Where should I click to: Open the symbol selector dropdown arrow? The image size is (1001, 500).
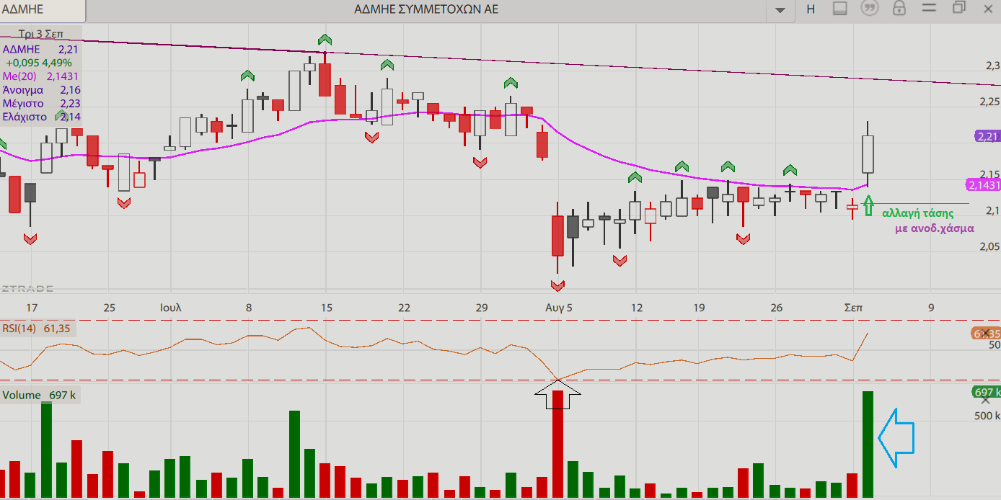tap(780, 9)
